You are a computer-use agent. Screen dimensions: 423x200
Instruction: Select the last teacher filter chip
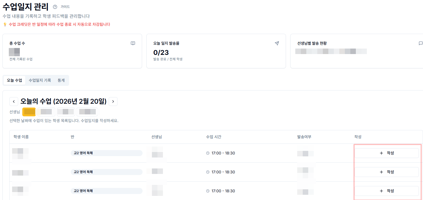88,112
